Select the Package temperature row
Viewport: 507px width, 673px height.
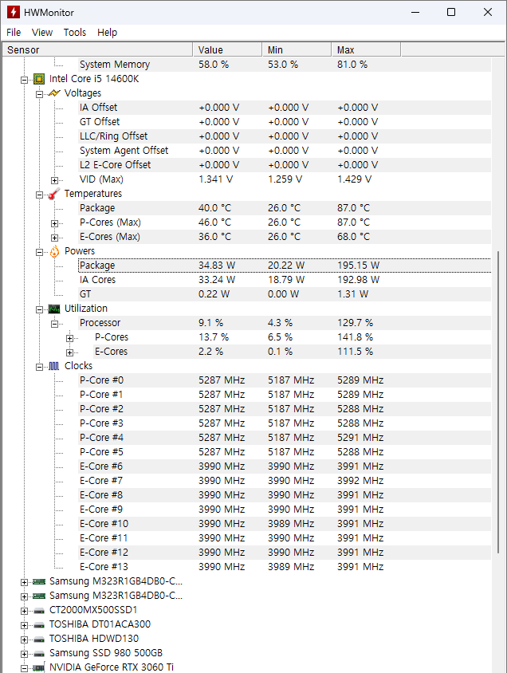[285, 208]
